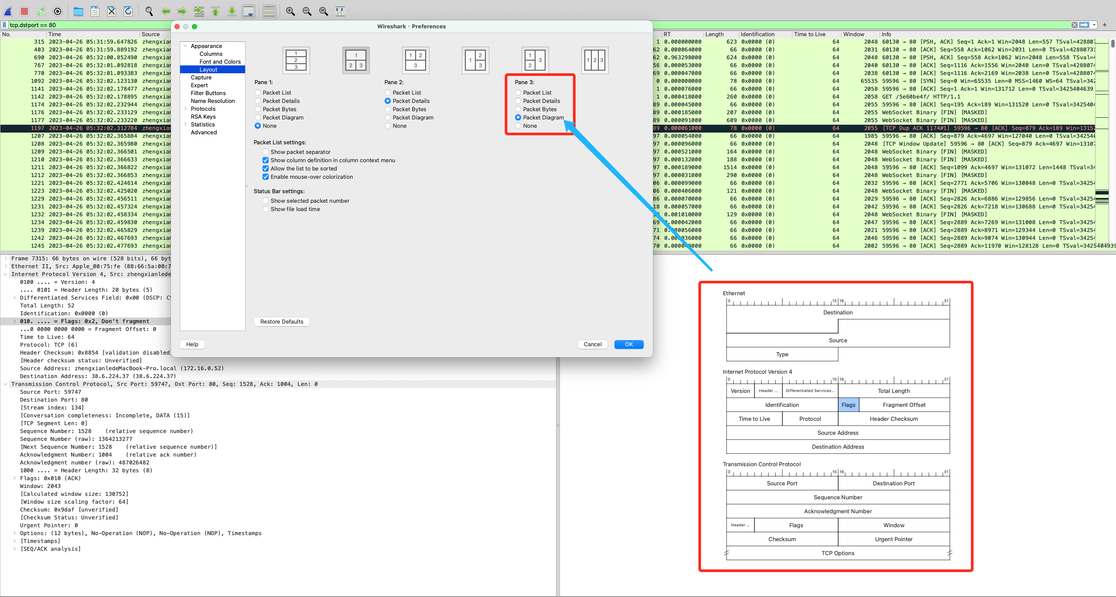Select Font and Colors in preferences sidebar

point(220,61)
